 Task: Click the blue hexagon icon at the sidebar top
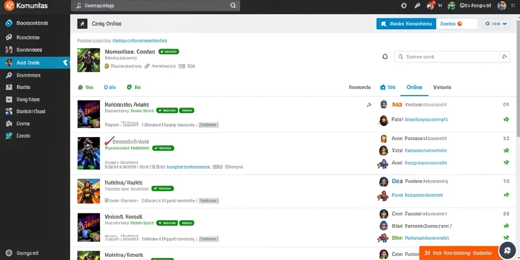pyautogui.click(x=9, y=23)
